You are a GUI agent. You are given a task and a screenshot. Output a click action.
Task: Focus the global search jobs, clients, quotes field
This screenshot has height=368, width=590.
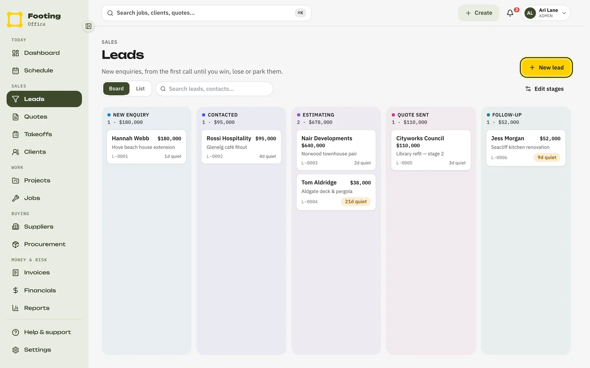tap(206, 13)
